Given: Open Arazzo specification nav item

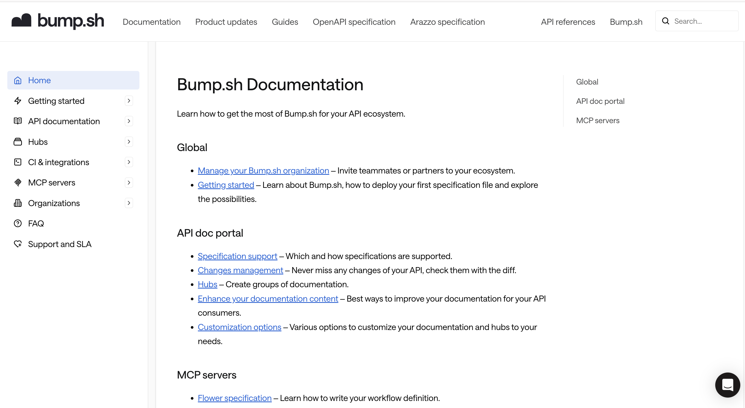Looking at the screenshot, I should click(447, 22).
